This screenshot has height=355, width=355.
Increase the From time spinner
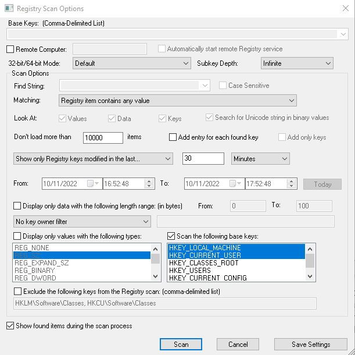(149, 181)
